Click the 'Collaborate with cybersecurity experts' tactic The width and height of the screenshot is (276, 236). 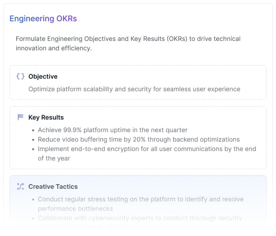tap(140, 218)
